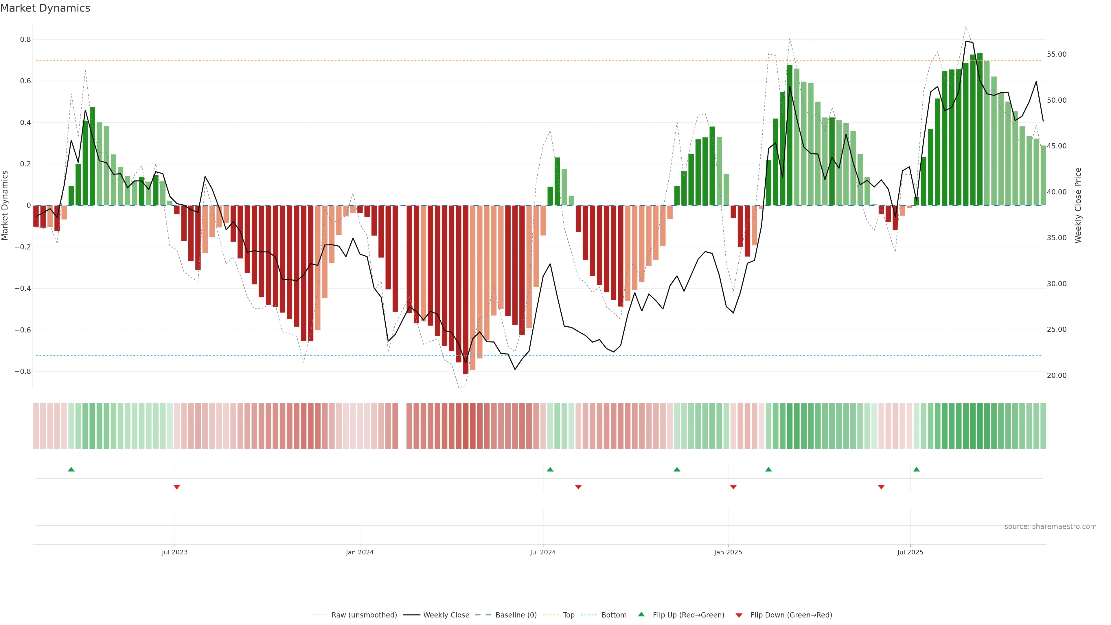This screenshot has width=1111, height=625.
Task: Toggle Weekly Close line in legend
Action: [x=446, y=615]
